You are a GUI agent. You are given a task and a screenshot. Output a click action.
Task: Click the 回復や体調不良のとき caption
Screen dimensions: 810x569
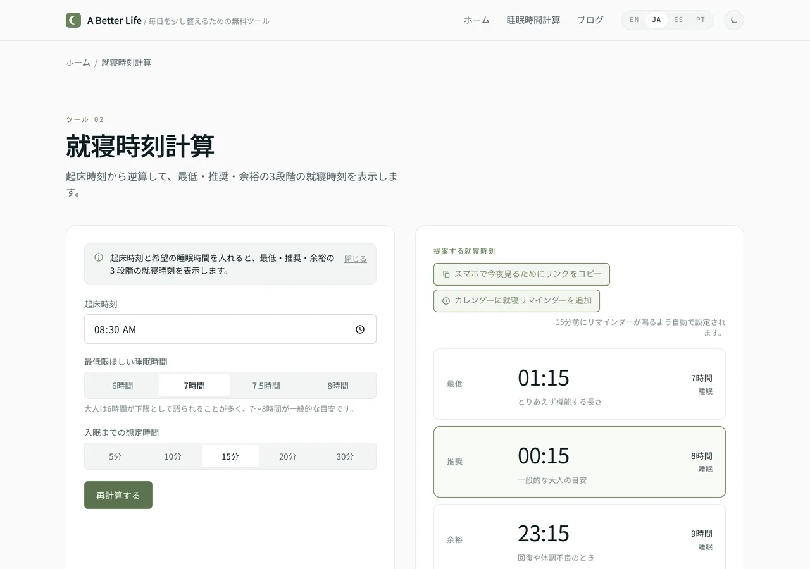point(556,558)
